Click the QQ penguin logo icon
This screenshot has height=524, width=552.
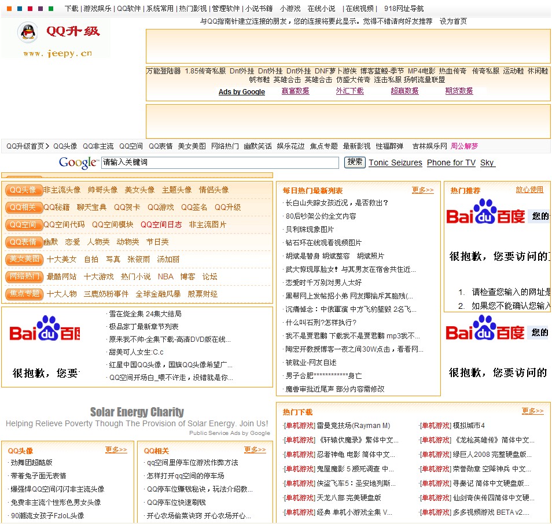coord(27,32)
